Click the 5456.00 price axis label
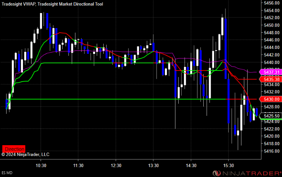This screenshot has height=177, width=282. 272,3
